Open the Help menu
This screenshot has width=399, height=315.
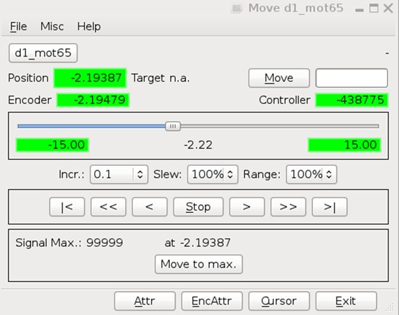coord(89,26)
